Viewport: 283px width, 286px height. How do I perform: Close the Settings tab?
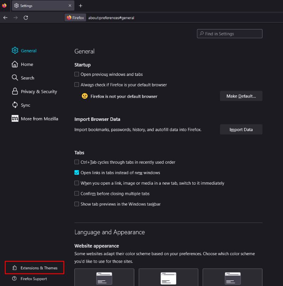70,6
